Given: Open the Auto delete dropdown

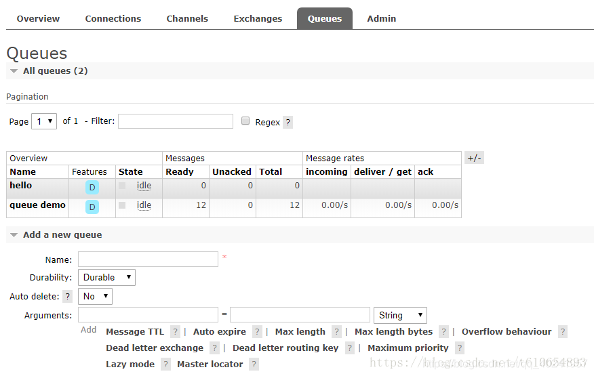Looking at the screenshot, I should pos(95,296).
